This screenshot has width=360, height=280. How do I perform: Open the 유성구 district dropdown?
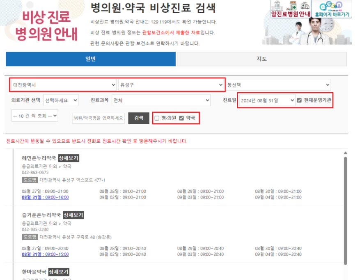coord(171,85)
